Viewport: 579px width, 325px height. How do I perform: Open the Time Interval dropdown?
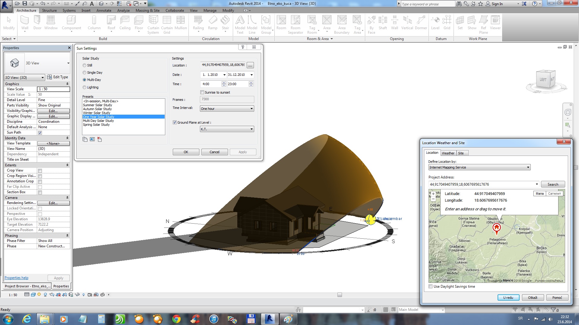[227, 109]
